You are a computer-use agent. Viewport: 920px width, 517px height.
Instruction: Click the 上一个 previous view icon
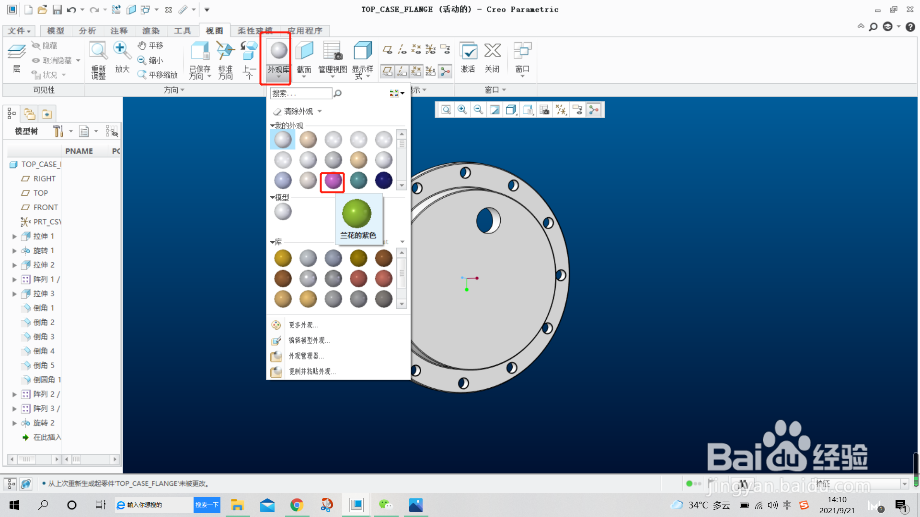249,60
